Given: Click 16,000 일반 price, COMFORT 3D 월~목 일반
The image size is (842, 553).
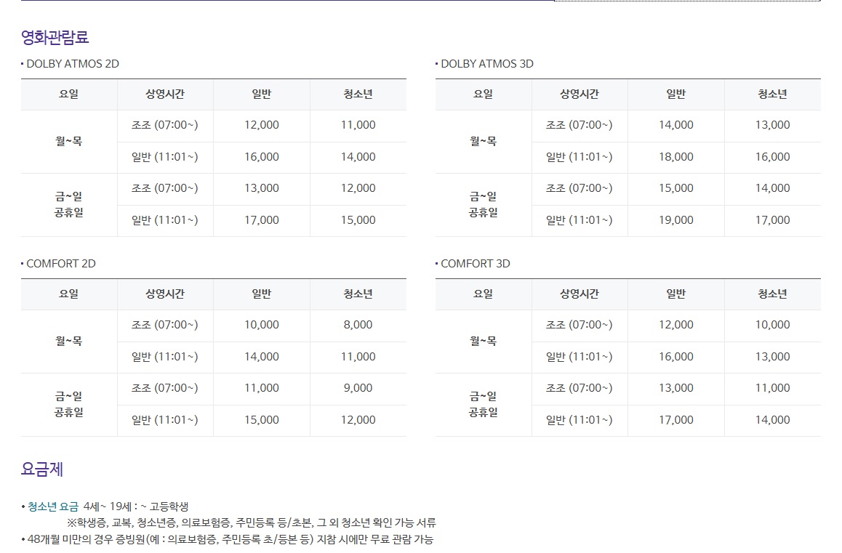Looking at the screenshot, I should (676, 357).
